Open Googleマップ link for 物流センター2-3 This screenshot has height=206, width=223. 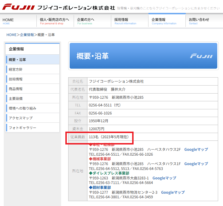click(173, 192)
